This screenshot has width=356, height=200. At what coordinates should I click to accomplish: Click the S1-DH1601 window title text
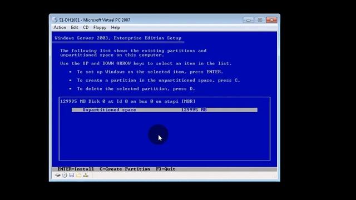(95, 20)
